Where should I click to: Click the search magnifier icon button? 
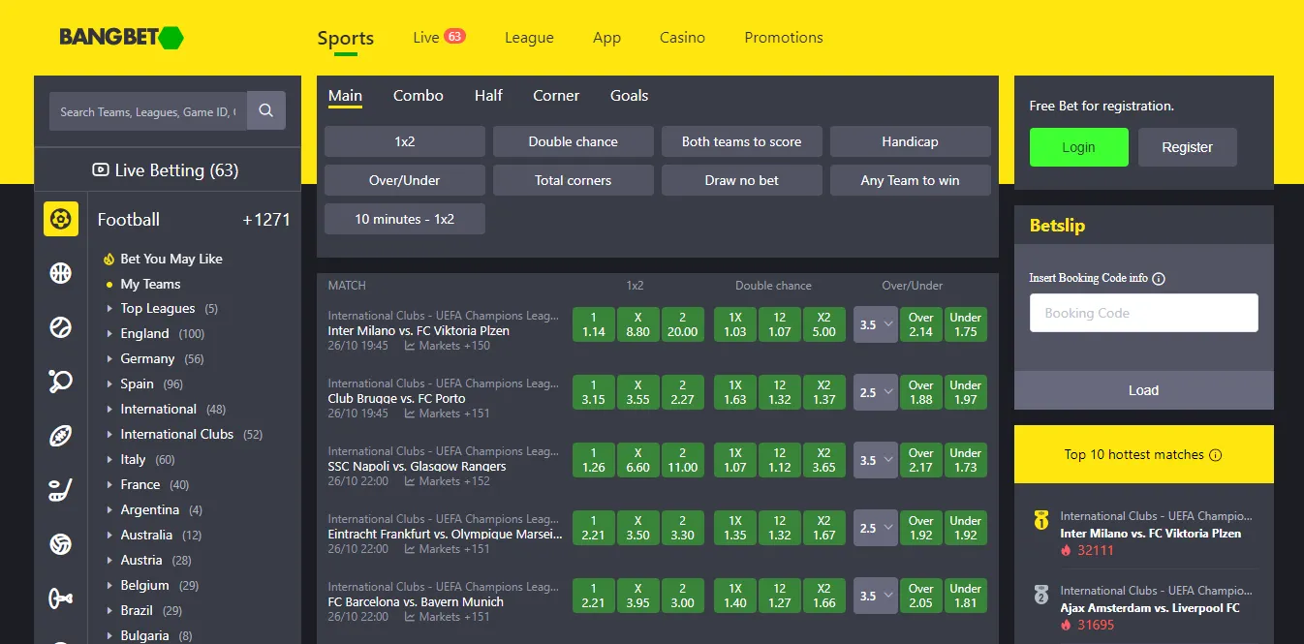tap(266, 111)
